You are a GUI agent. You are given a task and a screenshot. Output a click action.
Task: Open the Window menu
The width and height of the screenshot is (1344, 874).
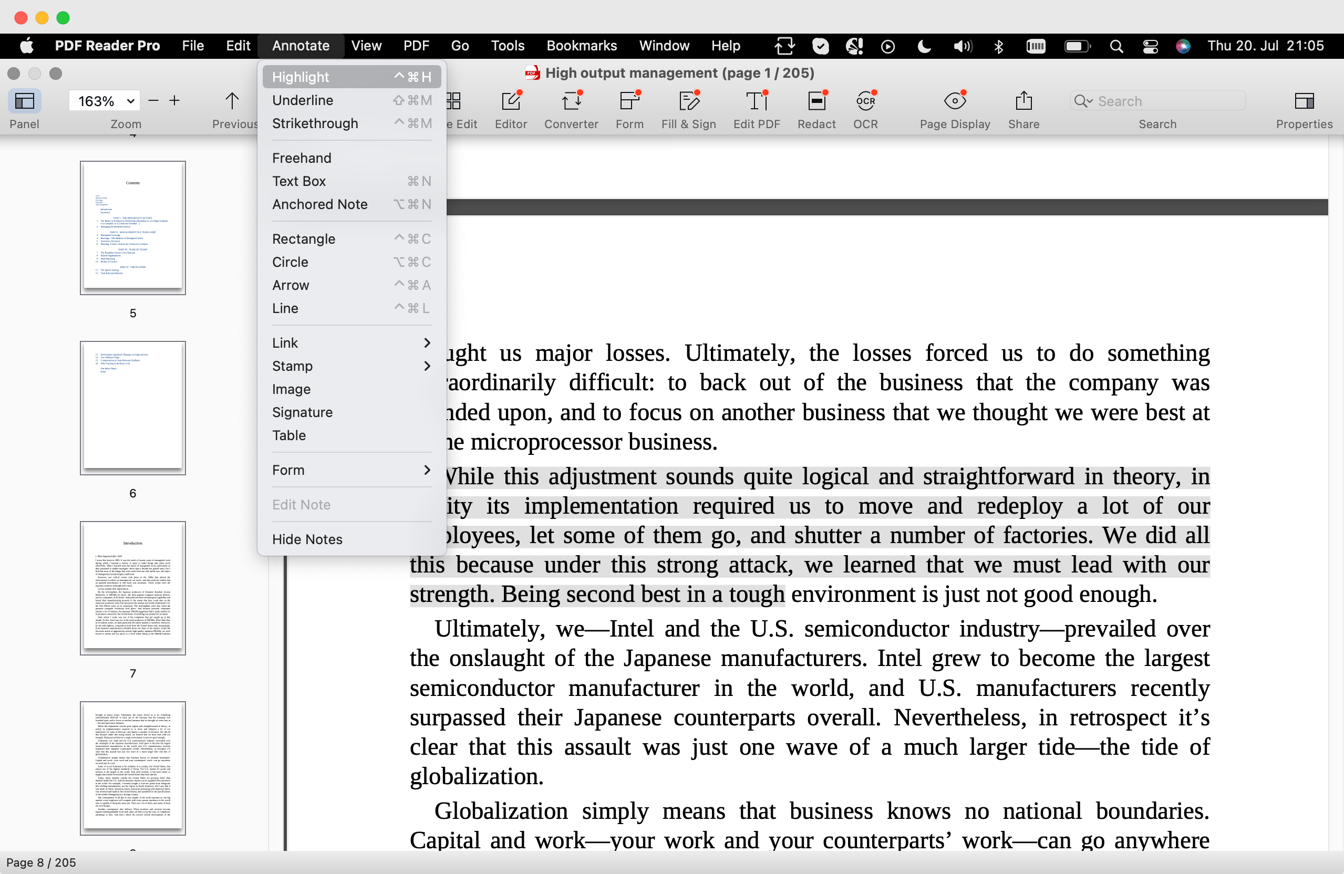click(x=664, y=46)
